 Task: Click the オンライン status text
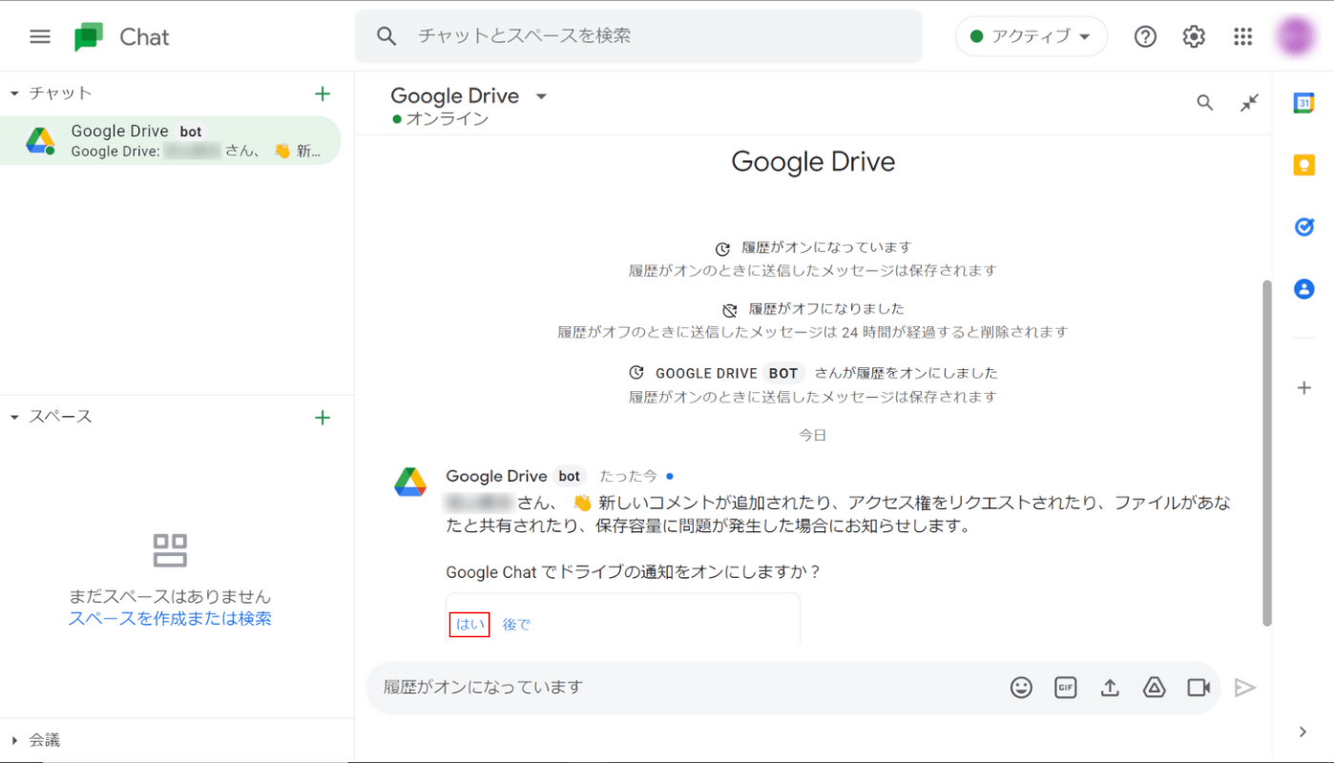pyautogui.click(x=447, y=119)
